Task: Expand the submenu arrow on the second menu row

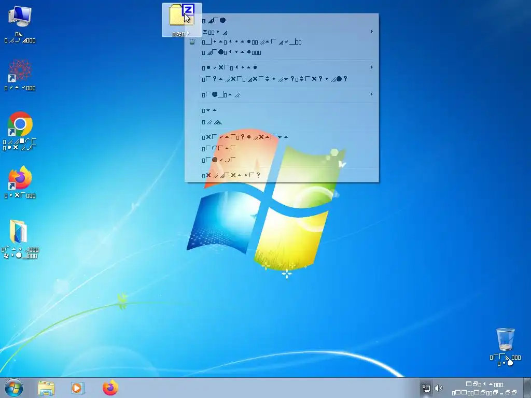Action: (x=371, y=32)
